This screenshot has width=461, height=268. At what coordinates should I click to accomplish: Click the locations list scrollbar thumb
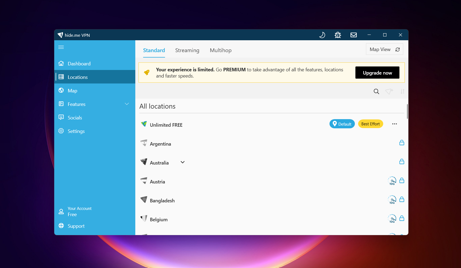407,111
